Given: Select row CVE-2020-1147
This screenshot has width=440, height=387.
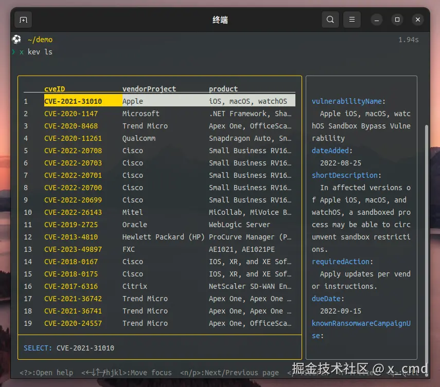Looking at the screenshot, I should pyautogui.click(x=160, y=114).
